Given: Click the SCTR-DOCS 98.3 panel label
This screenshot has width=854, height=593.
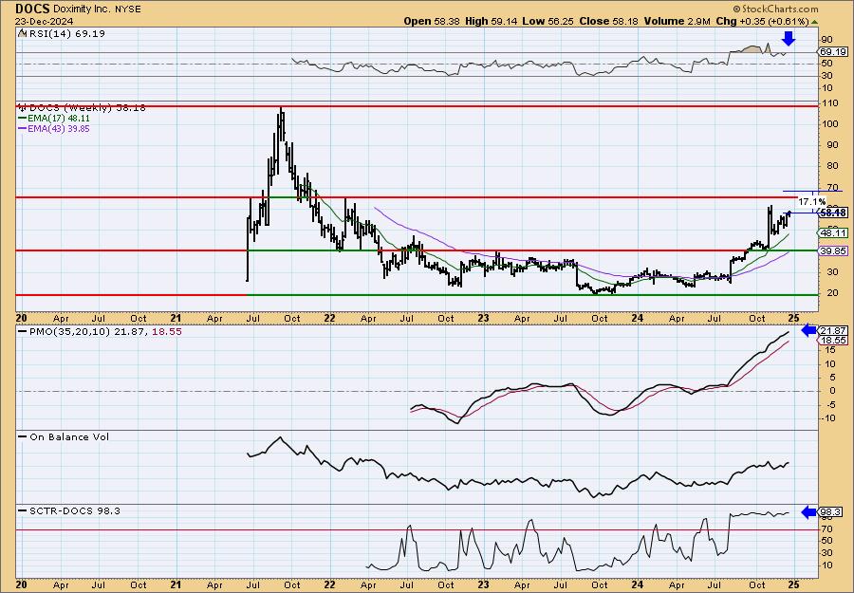Looking at the screenshot, I should pos(69,510).
